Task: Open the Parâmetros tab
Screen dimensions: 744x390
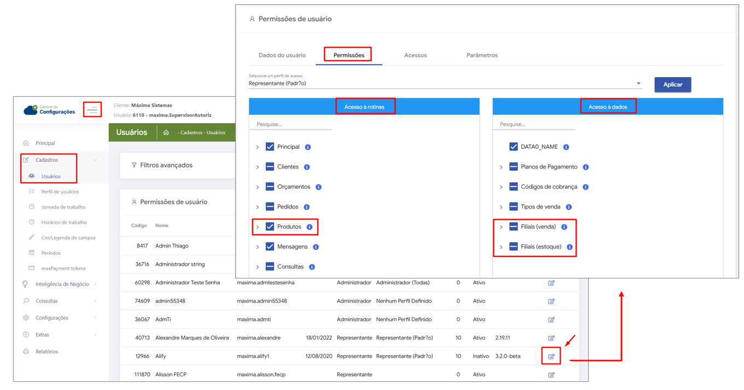Action: click(481, 55)
